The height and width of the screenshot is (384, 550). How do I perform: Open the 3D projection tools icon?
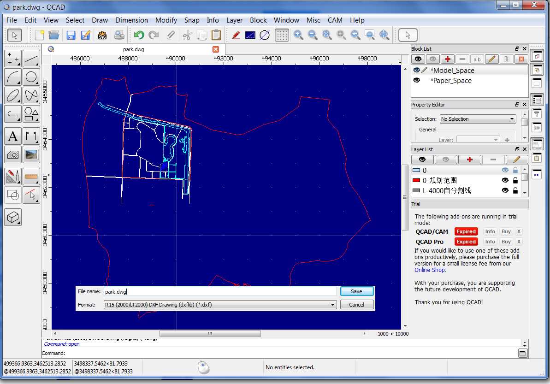13,217
